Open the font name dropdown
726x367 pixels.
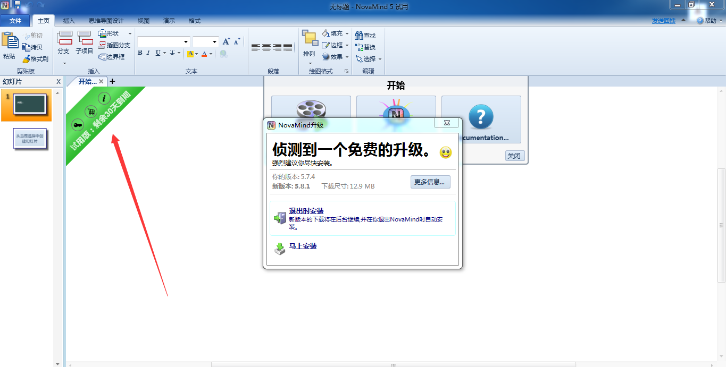(186, 42)
